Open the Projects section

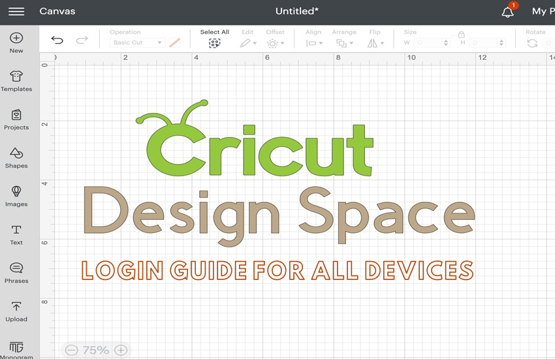(x=16, y=119)
